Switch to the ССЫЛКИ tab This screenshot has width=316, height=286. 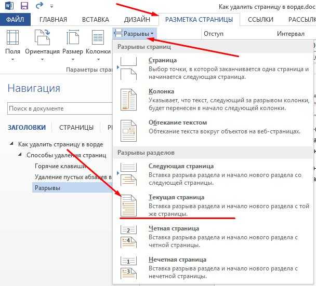(260, 20)
